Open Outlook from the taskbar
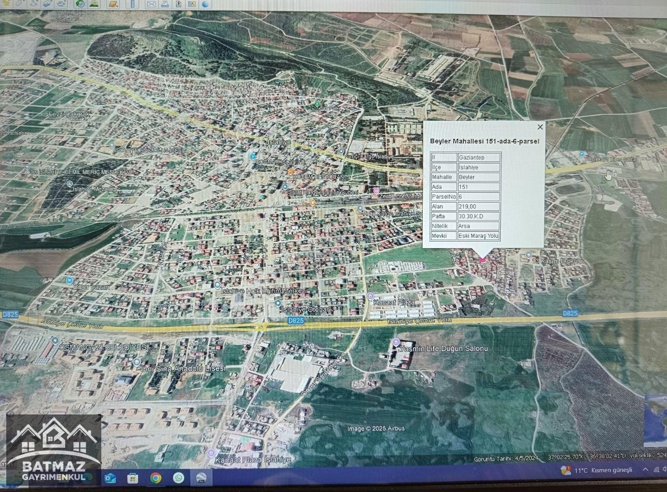This screenshot has height=492, width=667. point(110,478)
